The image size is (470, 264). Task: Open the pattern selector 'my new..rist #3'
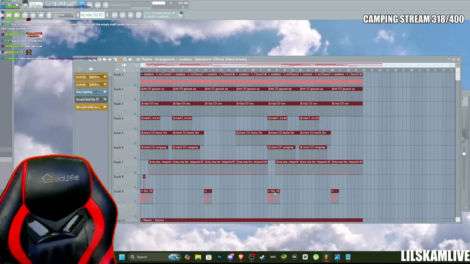pos(92,15)
